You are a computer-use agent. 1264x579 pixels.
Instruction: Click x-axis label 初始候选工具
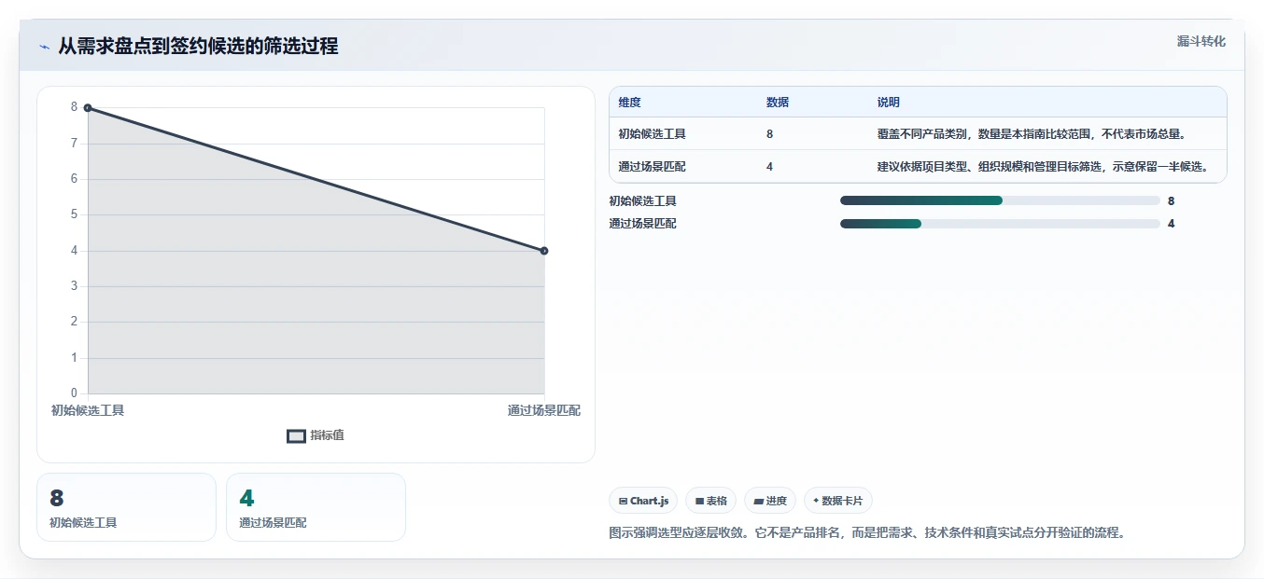tap(88, 410)
